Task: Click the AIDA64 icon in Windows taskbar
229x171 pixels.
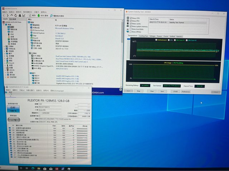Action: pos(57,168)
